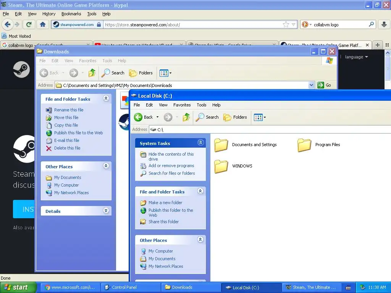The image size is (391, 293).
Task: Select the WINDOWS folder
Action: click(233, 166)
